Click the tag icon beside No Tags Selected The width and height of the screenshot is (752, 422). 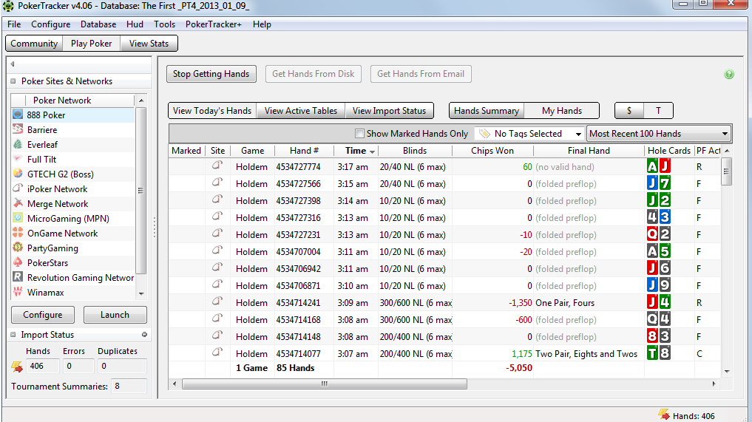coord(484,133)
